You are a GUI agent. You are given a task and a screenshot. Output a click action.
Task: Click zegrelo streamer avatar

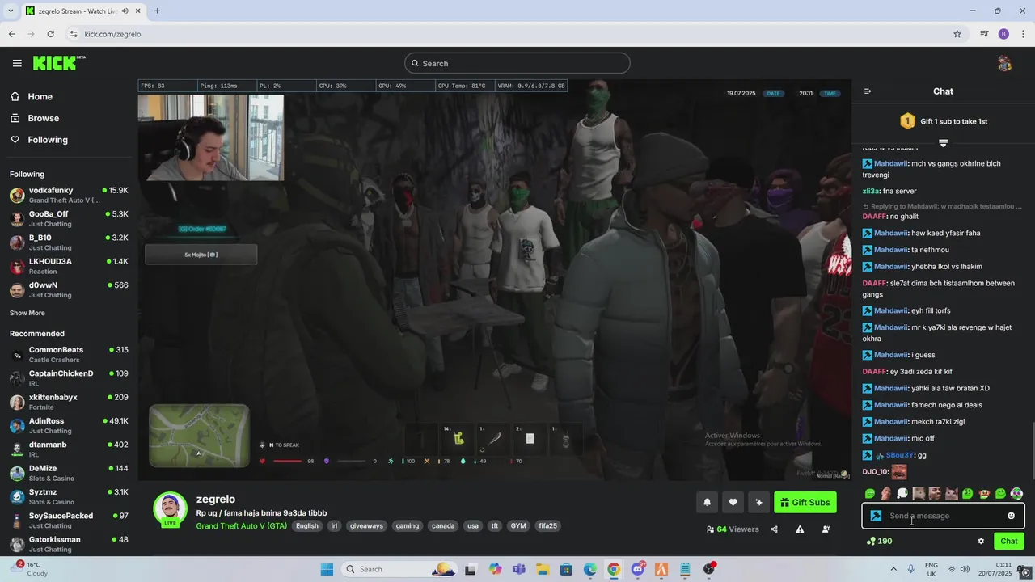(x=170, y=508)
